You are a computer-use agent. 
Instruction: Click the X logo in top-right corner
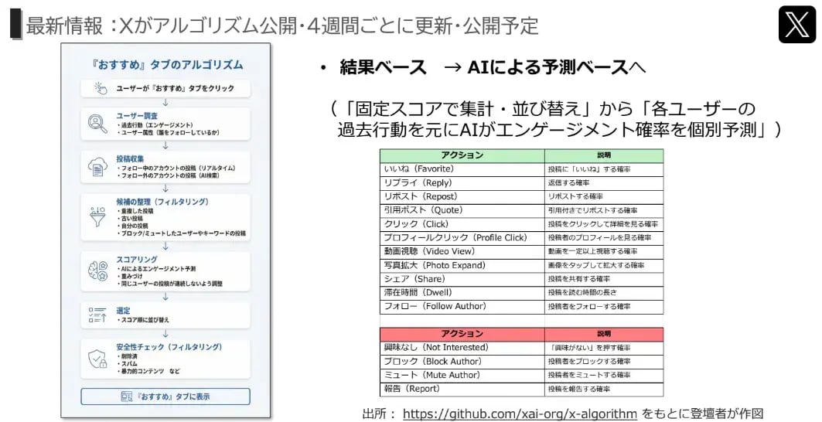(x=796, y=24)
